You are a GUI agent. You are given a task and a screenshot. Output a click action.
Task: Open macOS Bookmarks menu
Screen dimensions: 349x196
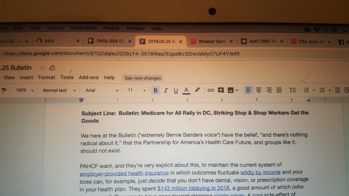point(83,28)
